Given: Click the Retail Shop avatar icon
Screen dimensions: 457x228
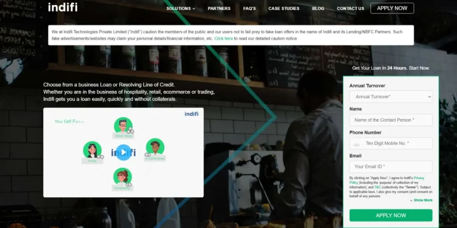Looking at the screenshot, I should pyautogui.click(x=123, y=126).
